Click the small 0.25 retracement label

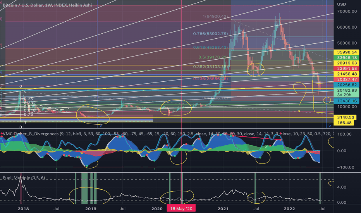click(28, 99)
